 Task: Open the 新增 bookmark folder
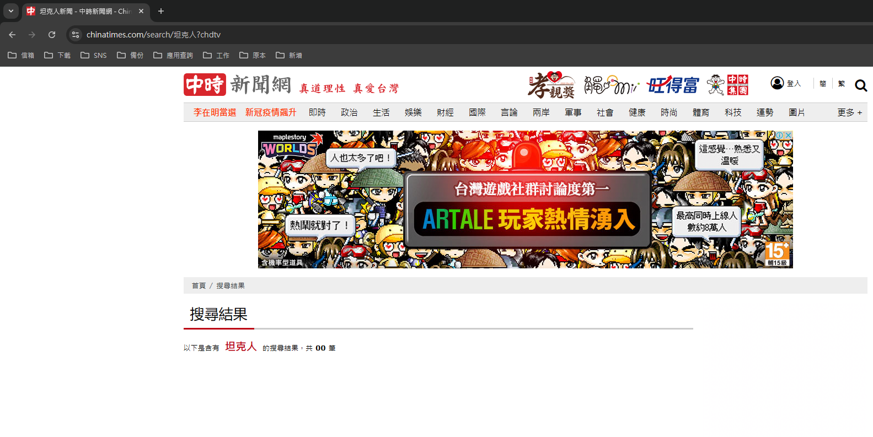[x=289, y=55]
